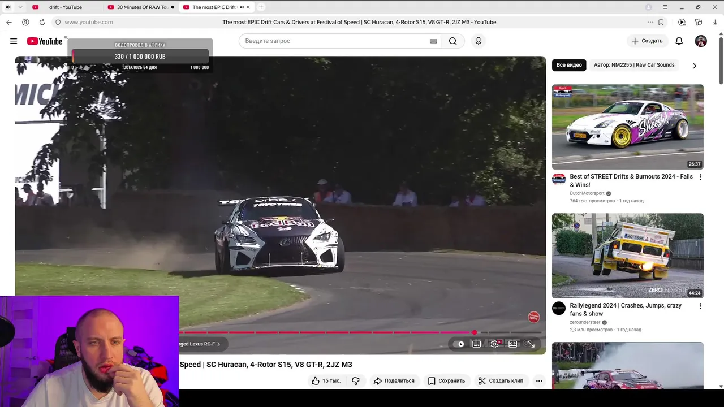Viewport: 724px width, 407px height.
Task: Click the search magnifier button
Action: (x=453, y=41)
